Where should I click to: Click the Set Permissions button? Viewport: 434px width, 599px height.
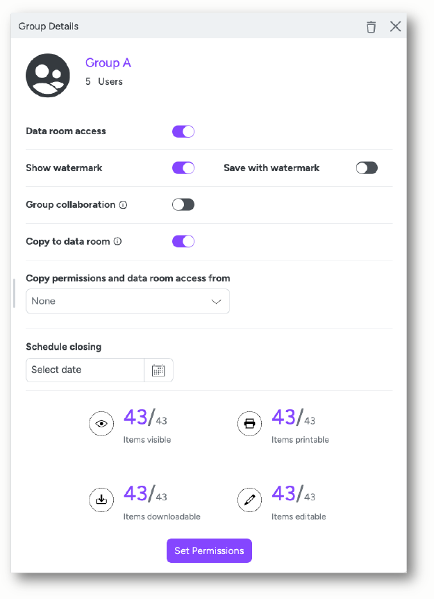pyautogui.click(x=209, y=550)
